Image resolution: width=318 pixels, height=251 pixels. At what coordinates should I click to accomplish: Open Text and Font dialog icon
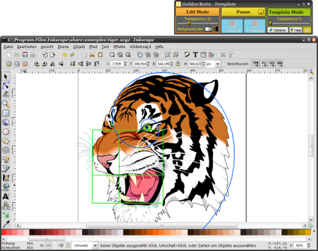(x=195, y=55)
